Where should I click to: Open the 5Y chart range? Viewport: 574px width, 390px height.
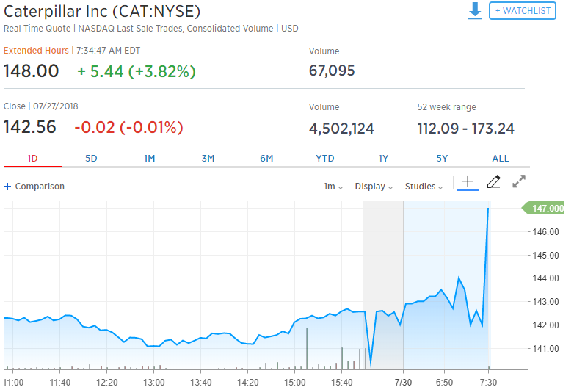click(x=442, y=158)
